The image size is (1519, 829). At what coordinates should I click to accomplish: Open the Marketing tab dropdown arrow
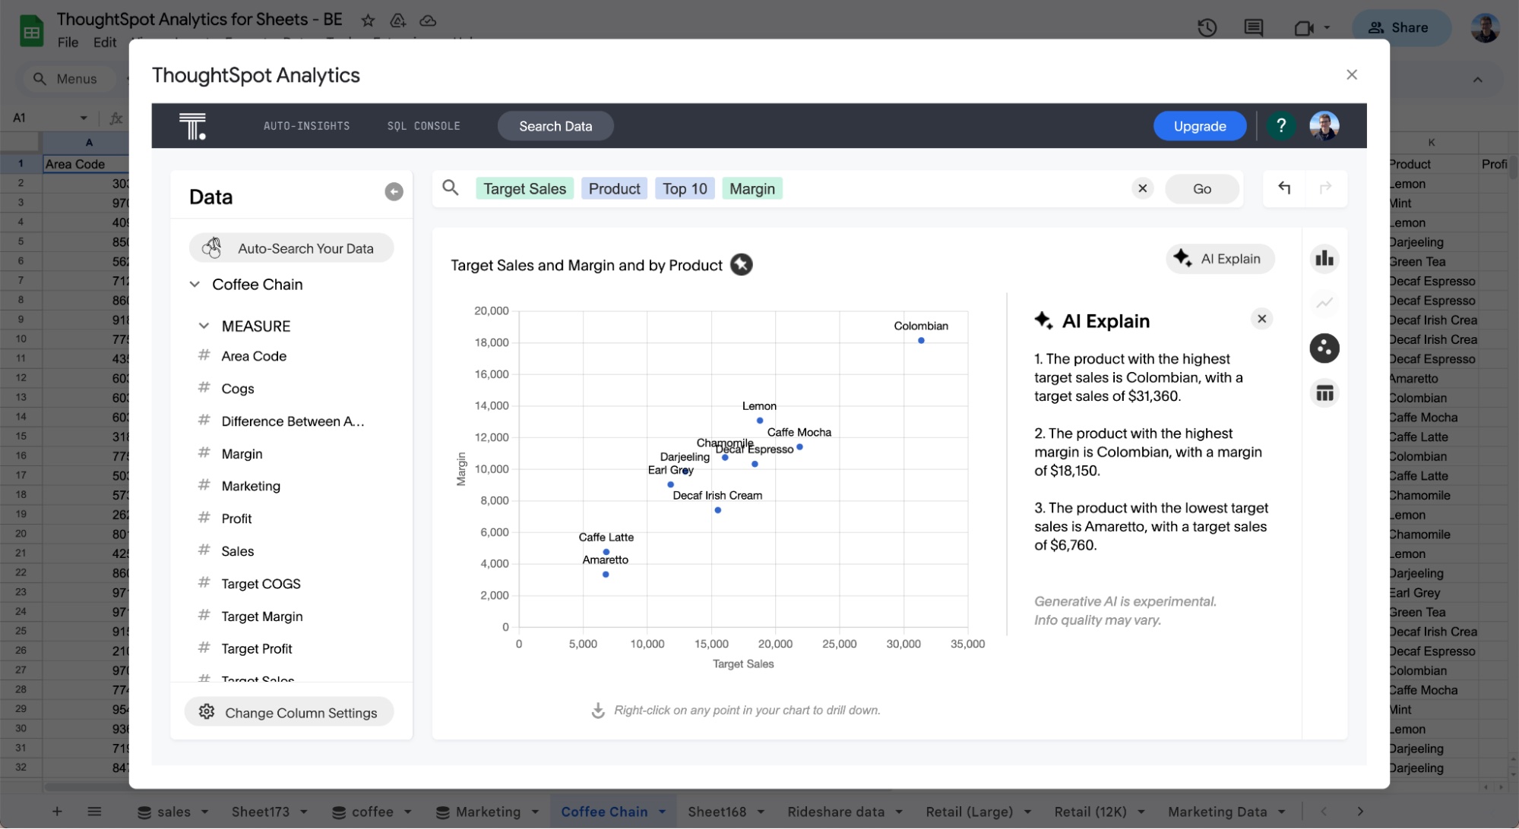click(535, 812)
